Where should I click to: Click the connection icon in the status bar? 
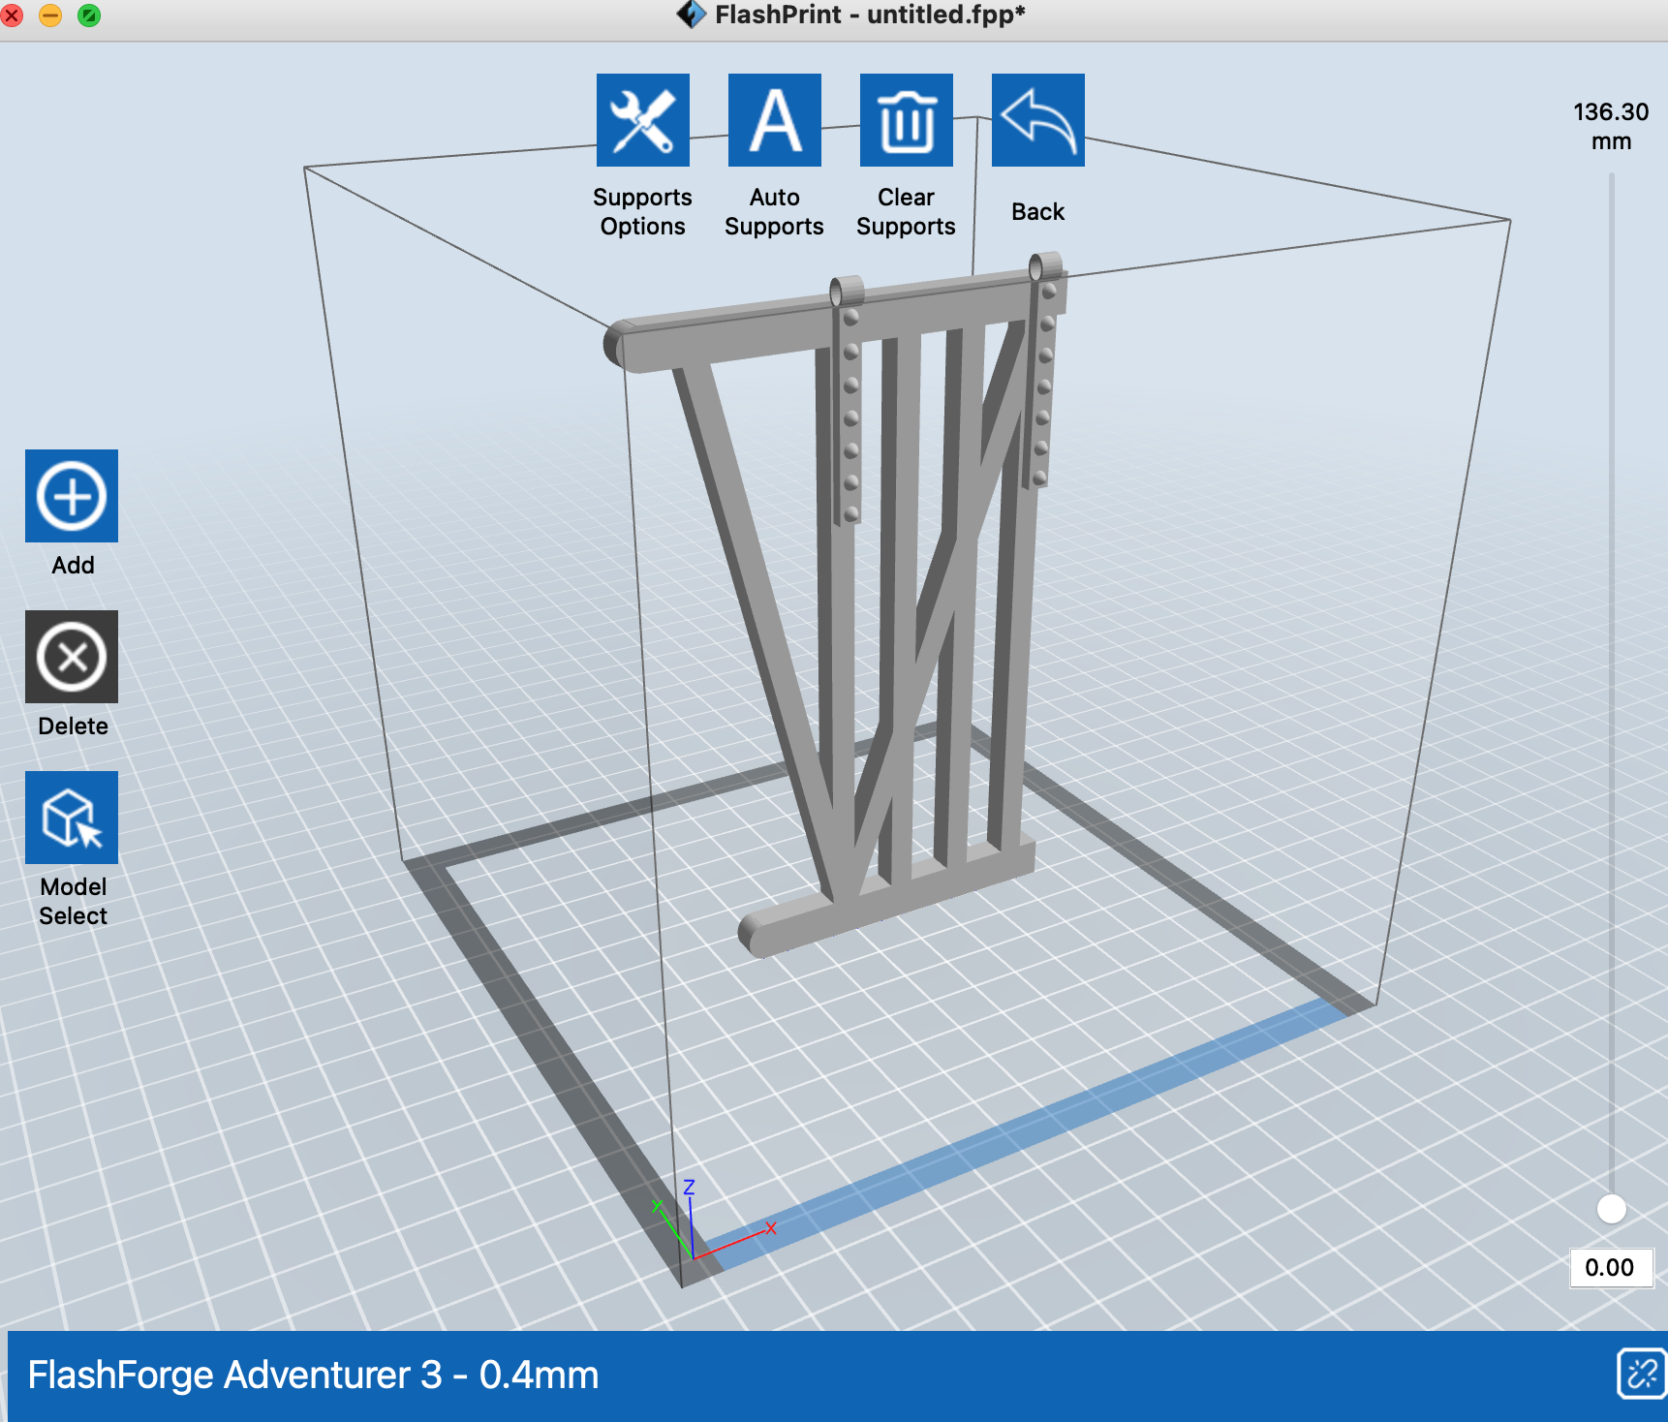click(1641, 1374)
